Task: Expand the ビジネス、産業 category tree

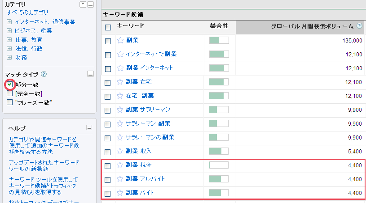Action: coord(9,31)
